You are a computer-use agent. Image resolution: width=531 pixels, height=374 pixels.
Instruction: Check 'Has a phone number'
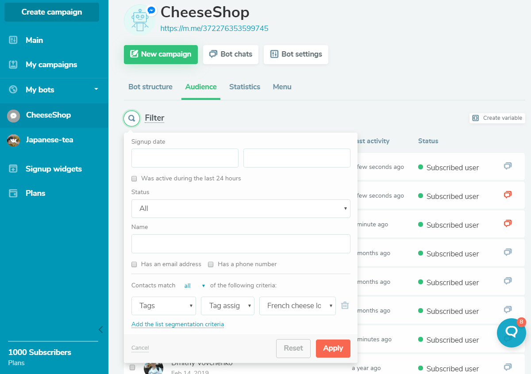pyautogui.click(x=211, y=264)
